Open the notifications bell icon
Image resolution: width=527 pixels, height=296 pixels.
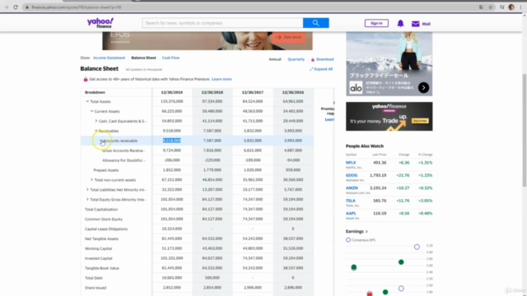[400, 23]
